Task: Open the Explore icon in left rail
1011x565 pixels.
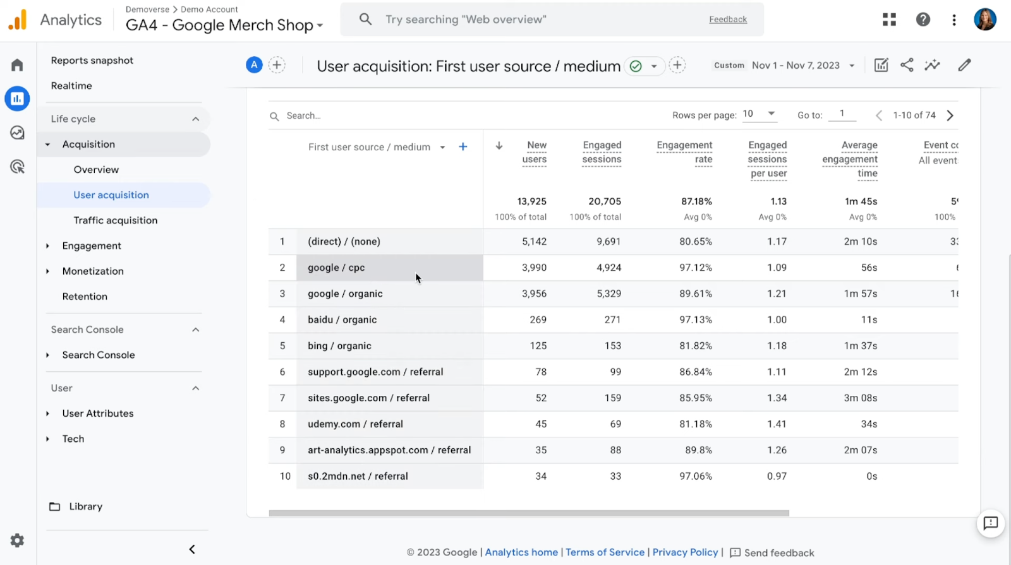Action: [x=17, y=133]
